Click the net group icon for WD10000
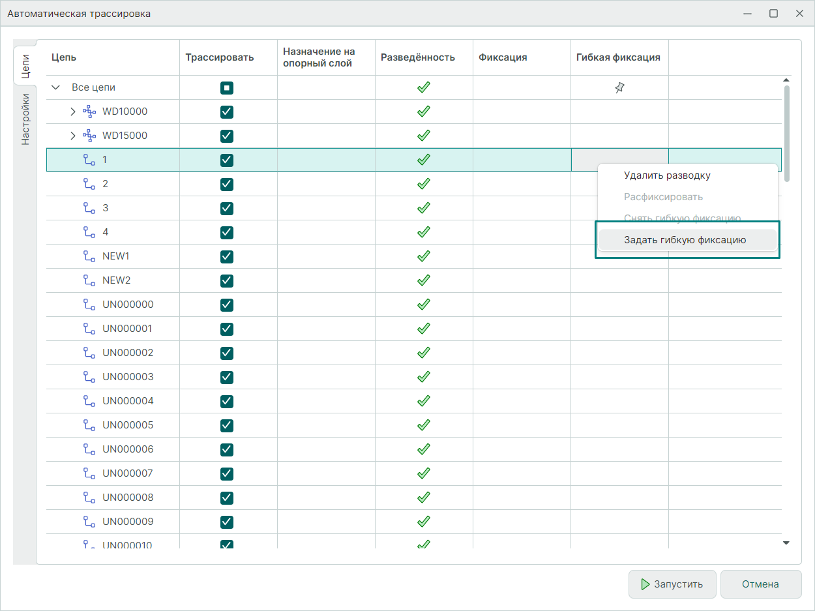 [89, 112]
